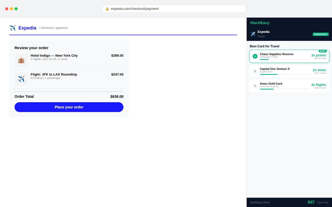Place your order with the blue button
The height and width of the screenshot is (207, 332).
[69, 107]
